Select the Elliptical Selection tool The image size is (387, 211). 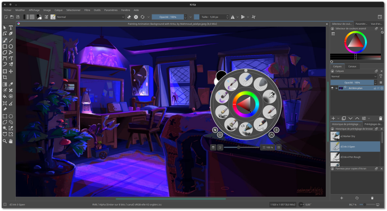[x=11, y=116]
